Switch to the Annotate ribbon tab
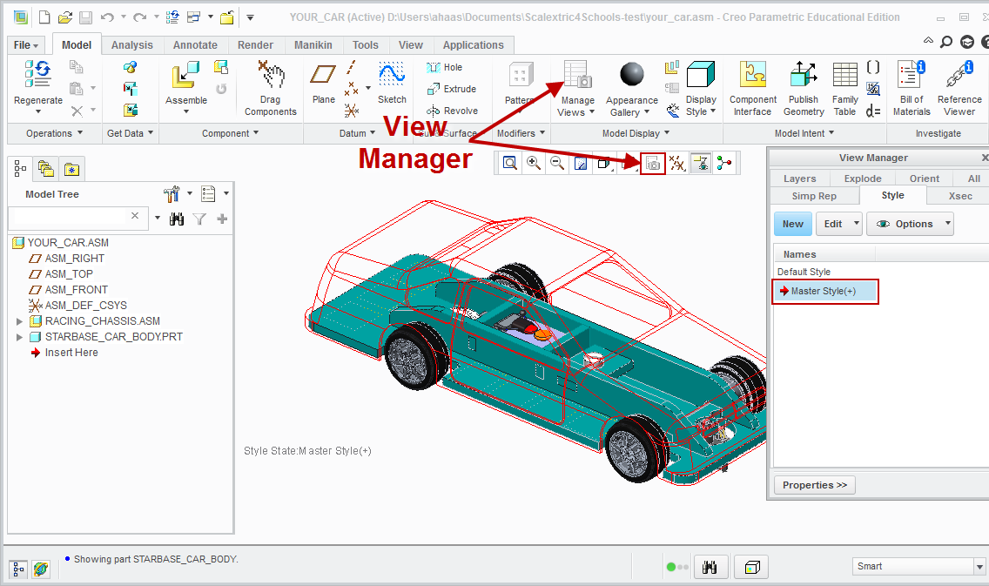Screen dimensions: 989x586 pyautogui.click(x=195, y=44)
